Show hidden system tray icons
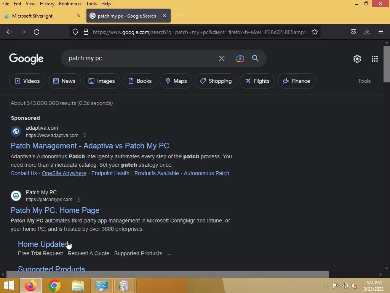Screen dimensions: 390x293 pos(326,286)
